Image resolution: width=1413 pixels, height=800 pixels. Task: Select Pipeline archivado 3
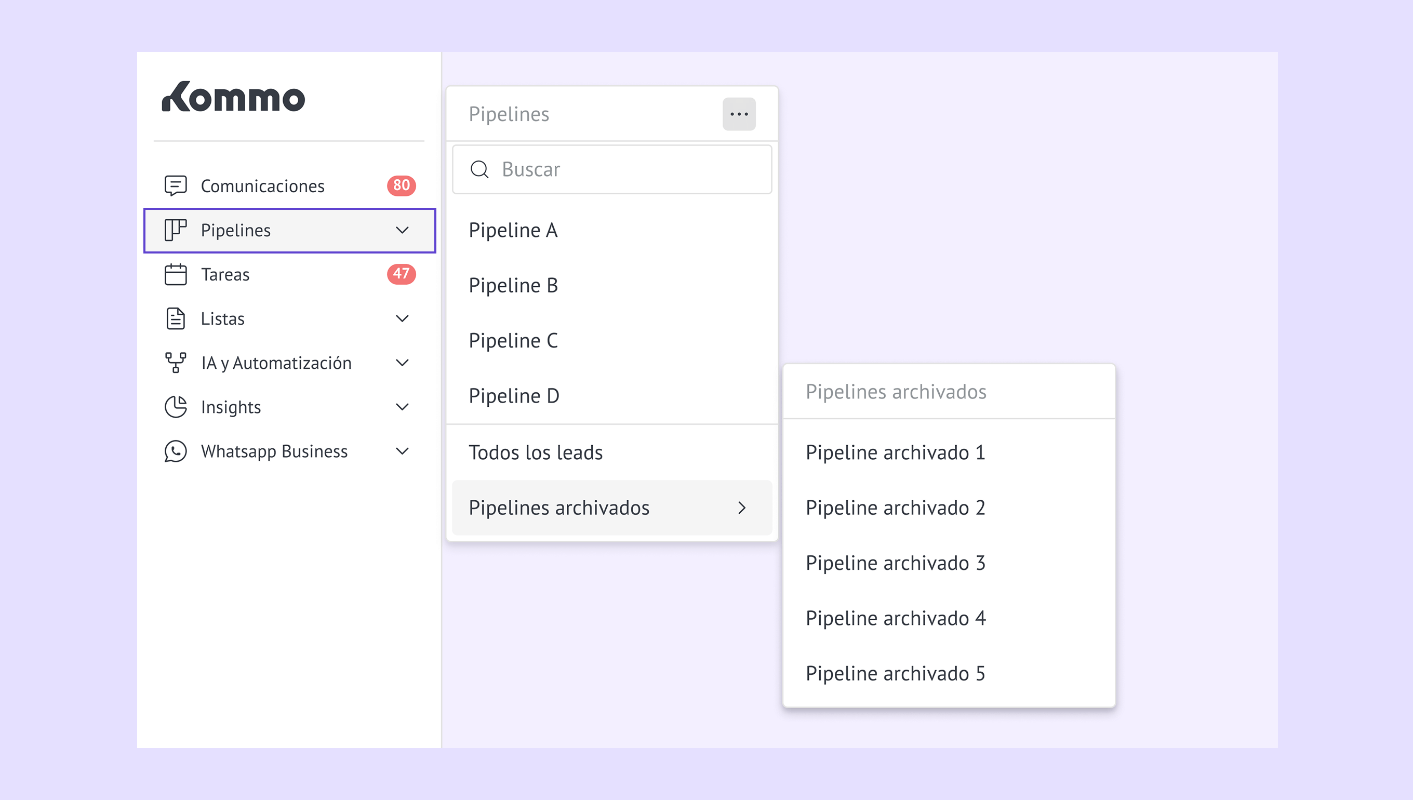(895, 563)
